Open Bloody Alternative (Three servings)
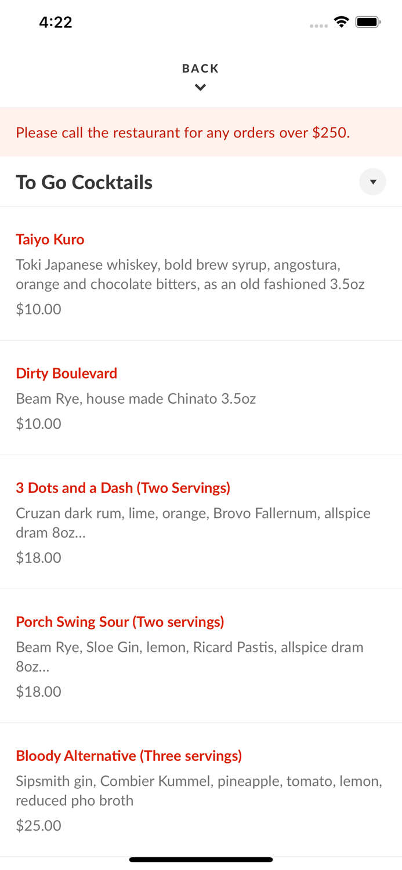Image resolution: width=402 pixels, height=870 pixels. (x=129, y=756)
